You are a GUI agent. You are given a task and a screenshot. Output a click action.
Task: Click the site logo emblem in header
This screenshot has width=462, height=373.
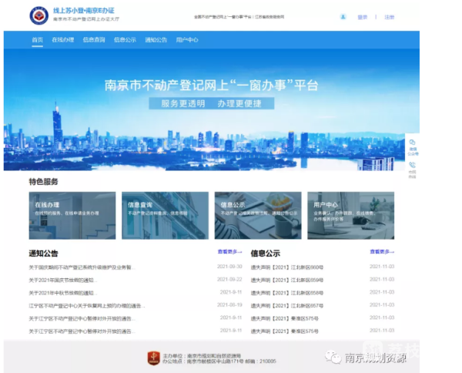click(x=37, y=15)
